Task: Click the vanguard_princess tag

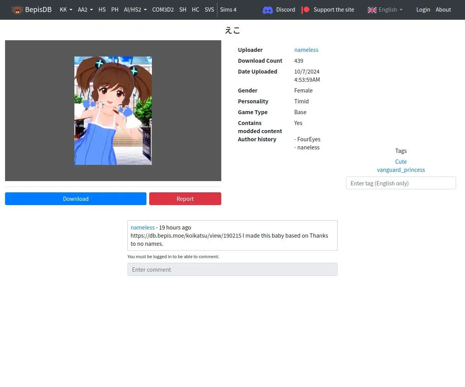Action: coord(401,170)
